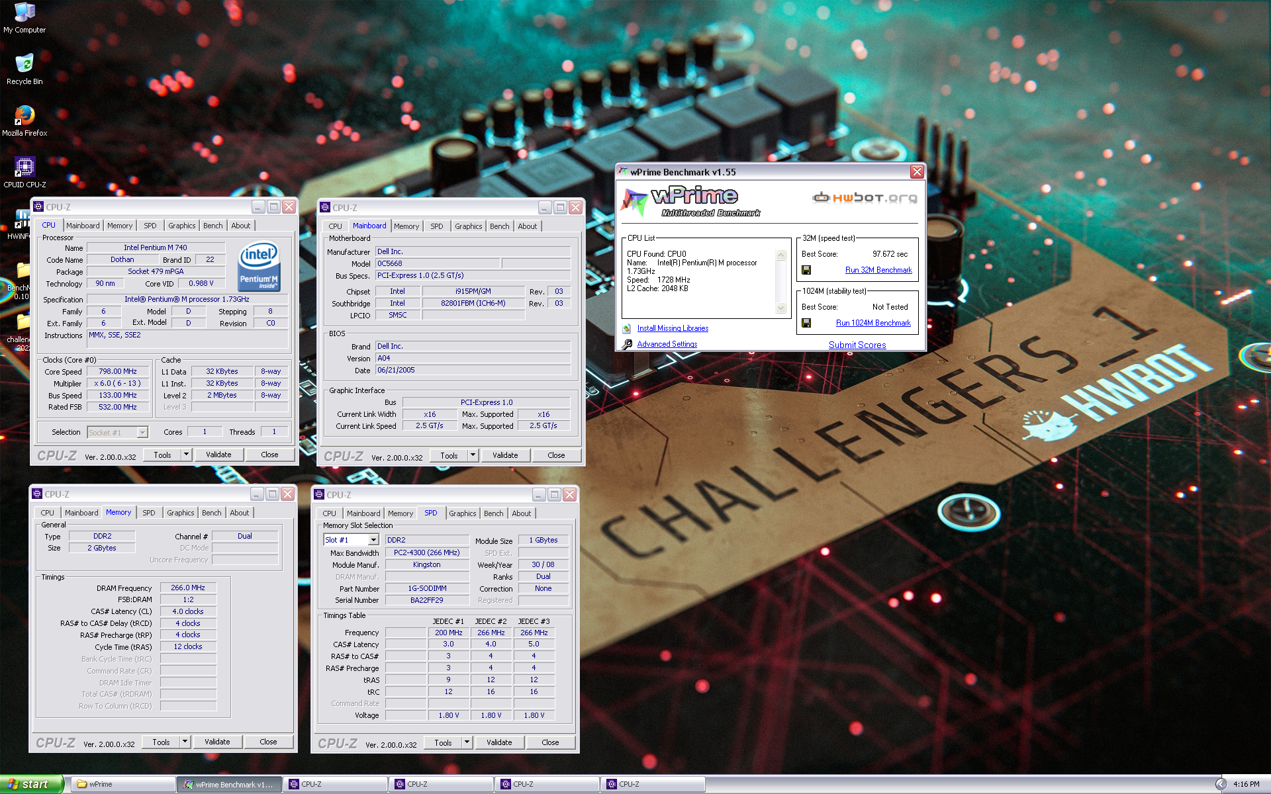Click the wPrime logo graphic
The width and height of the screenshot is (1271, 794).
tap(690, 201)
